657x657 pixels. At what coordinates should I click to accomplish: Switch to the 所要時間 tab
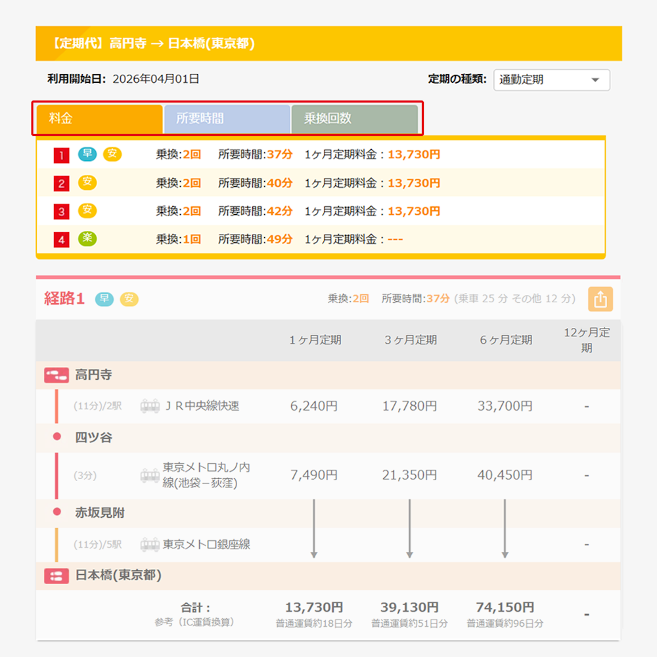click(227, 119)
